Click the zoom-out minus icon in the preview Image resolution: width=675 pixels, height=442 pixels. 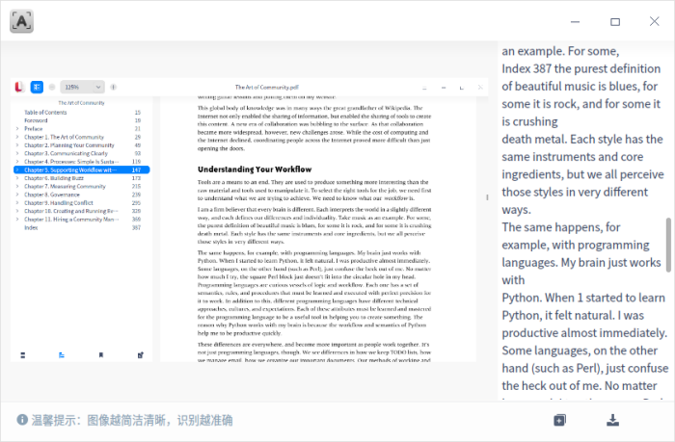(x=52, y=87)
